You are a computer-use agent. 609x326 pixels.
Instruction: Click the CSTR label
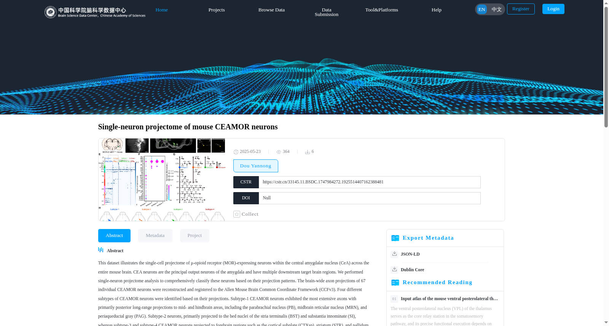(x=246, y=182)
